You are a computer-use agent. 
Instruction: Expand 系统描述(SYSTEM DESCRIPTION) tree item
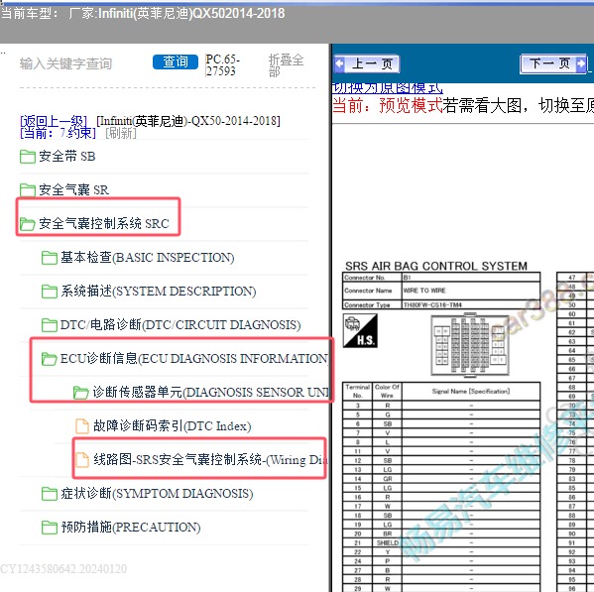pyautogui.click(x=159, y=292)
